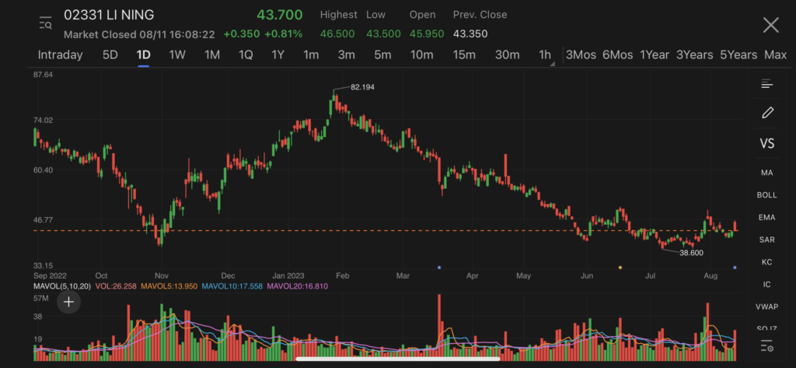This screenshot has width=796, height=368.
Task: Choose the 5m minute interval
Action: pyautogui.click(x=382, y=55)
